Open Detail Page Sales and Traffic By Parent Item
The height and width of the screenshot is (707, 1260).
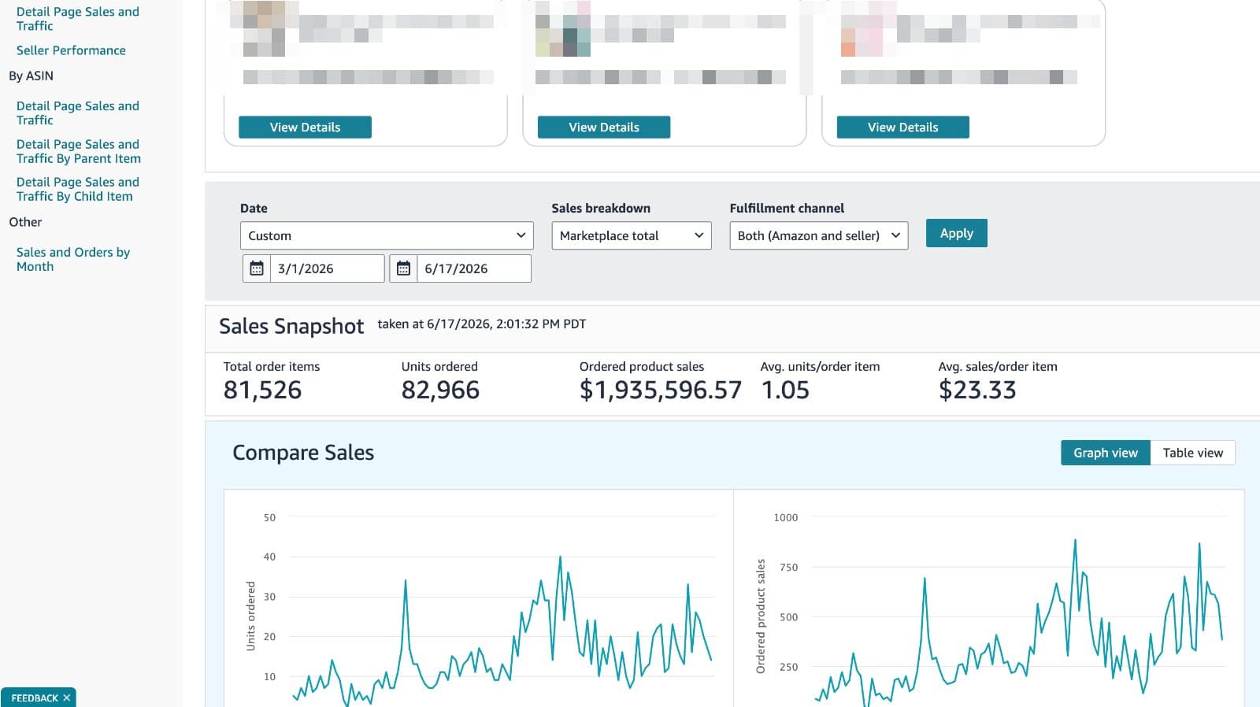pyautogui.click(x=79, y=151)
